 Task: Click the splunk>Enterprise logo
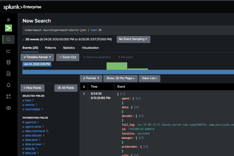pyautogui.click(x=23, y=7)
